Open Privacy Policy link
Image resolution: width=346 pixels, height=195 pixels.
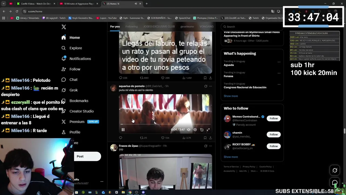(x=249, y=167)
